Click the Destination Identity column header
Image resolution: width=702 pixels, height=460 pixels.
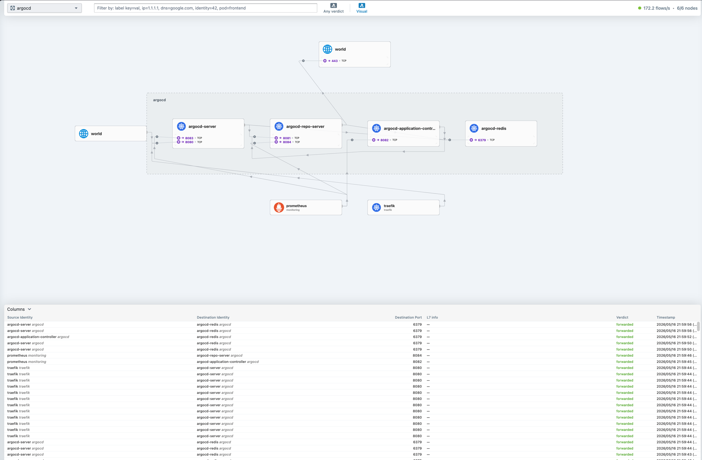coord(213,317)
